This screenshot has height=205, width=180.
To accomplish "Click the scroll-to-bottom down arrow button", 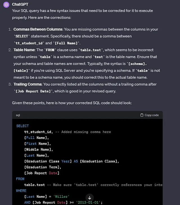I will pos(89,198).
